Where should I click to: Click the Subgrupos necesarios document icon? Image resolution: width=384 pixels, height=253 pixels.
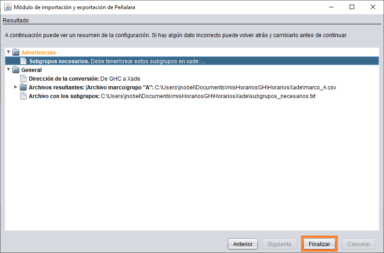(23, 61)
